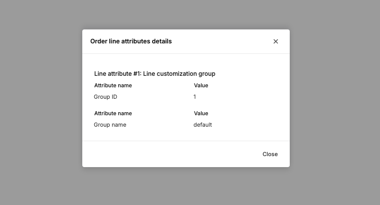Click the Value header above 'default'
Image resolution: width=380 pixels, height=205 pixels.
201,113
